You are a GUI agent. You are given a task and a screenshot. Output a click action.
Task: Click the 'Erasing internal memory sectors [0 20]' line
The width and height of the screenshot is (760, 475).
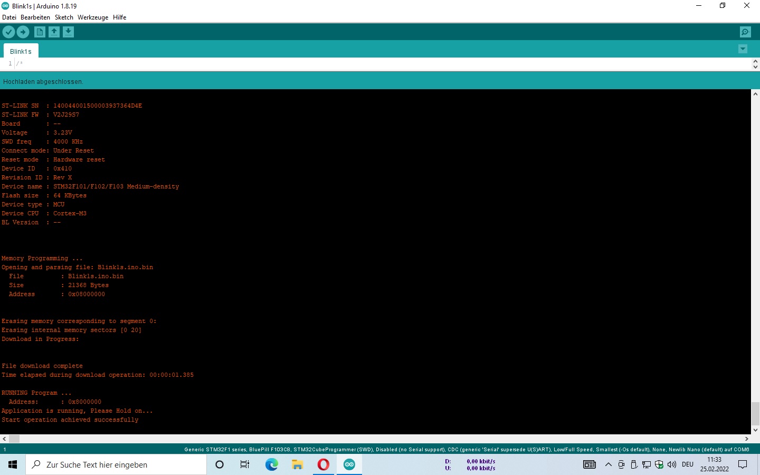(71, 330)
